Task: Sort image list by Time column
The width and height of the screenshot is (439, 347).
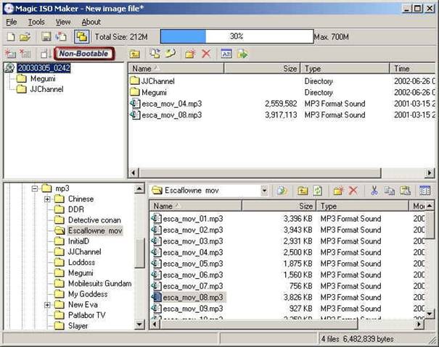Action: (412, 69)
